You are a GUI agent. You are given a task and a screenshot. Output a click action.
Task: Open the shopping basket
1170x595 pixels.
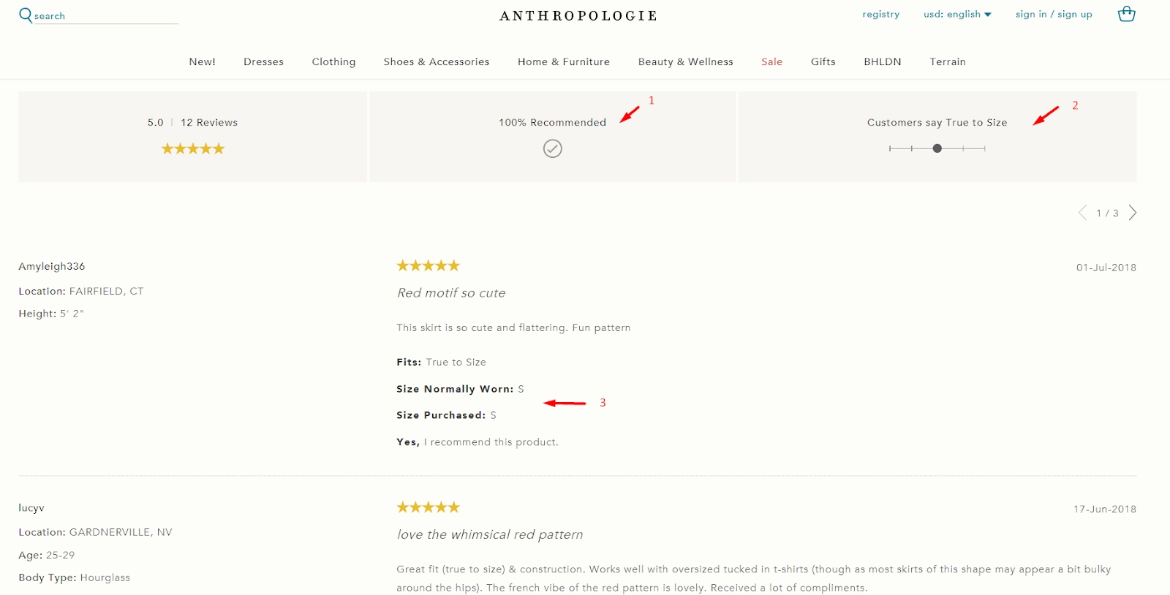1126,14
